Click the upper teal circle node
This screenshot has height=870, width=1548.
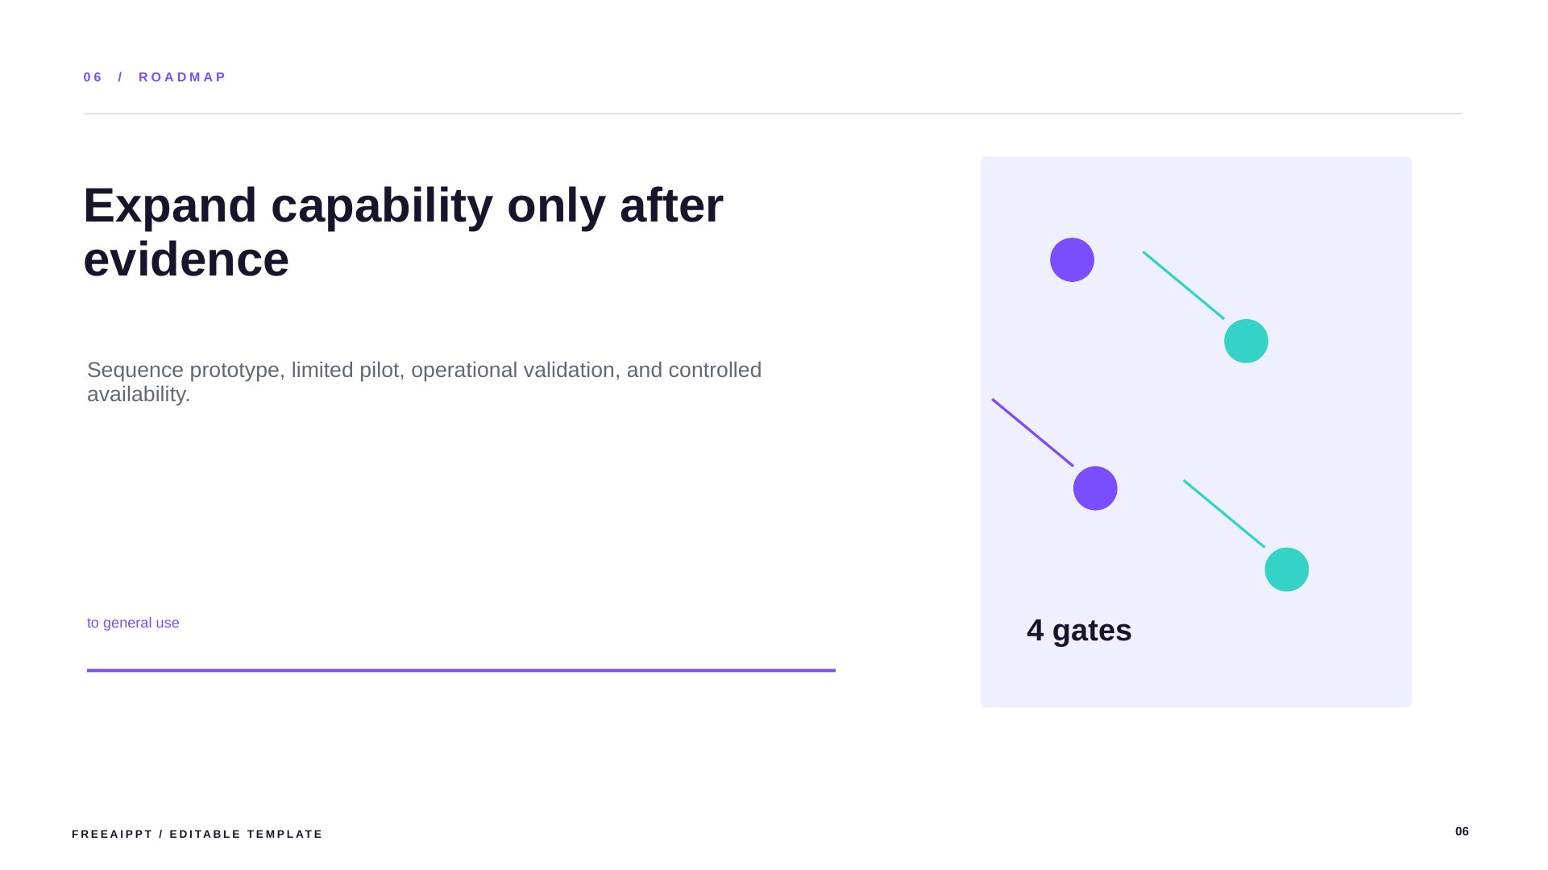(1246, 341)
